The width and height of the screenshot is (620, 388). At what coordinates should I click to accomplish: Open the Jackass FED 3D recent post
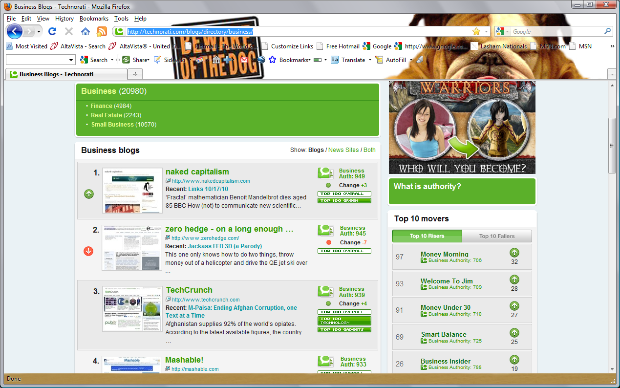(x=225, y=246)
